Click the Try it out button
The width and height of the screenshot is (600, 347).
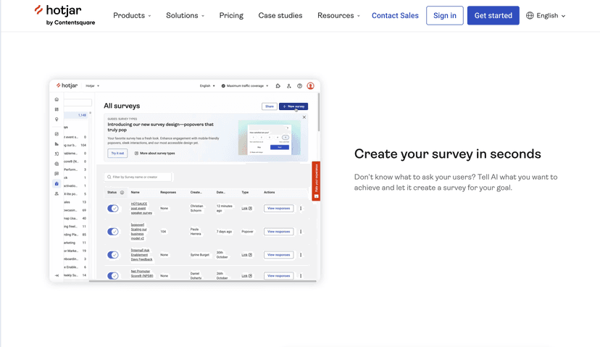click(117, 153)
